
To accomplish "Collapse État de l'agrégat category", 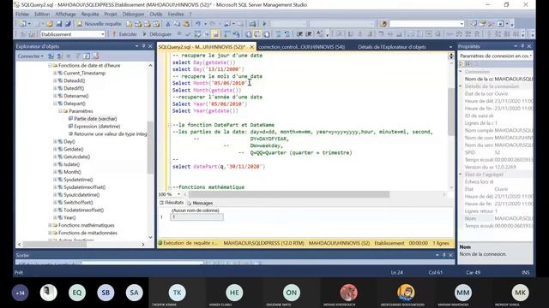I will coord(461,175).
